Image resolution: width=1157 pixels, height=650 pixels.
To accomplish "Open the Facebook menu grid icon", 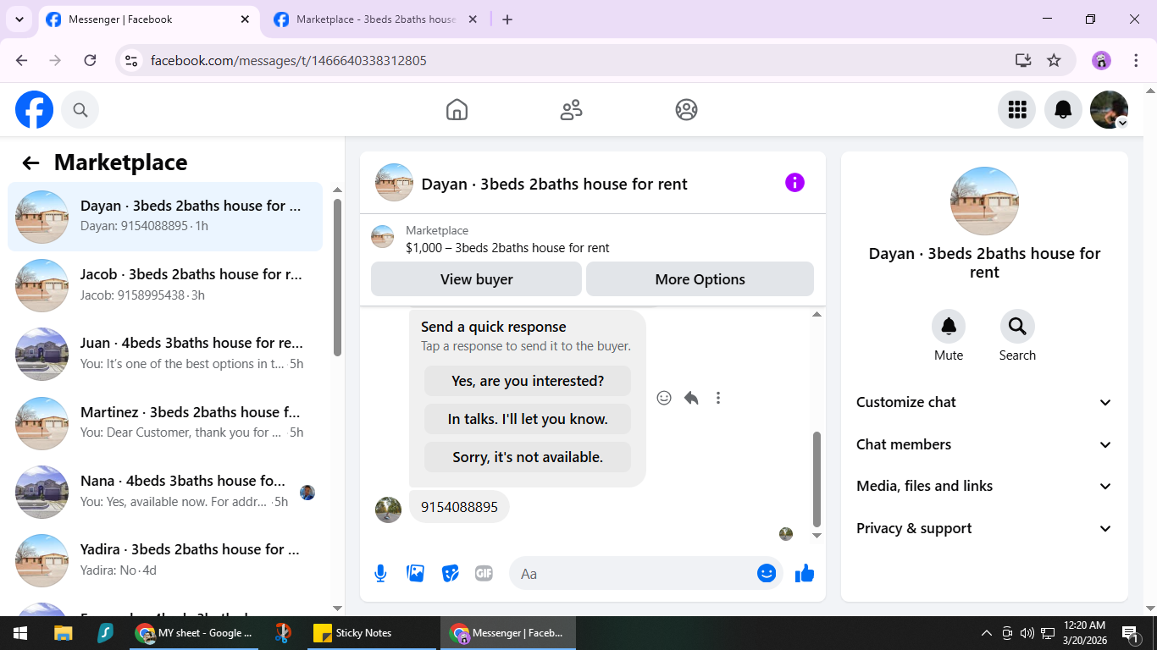I will [x=1017, y=110].
